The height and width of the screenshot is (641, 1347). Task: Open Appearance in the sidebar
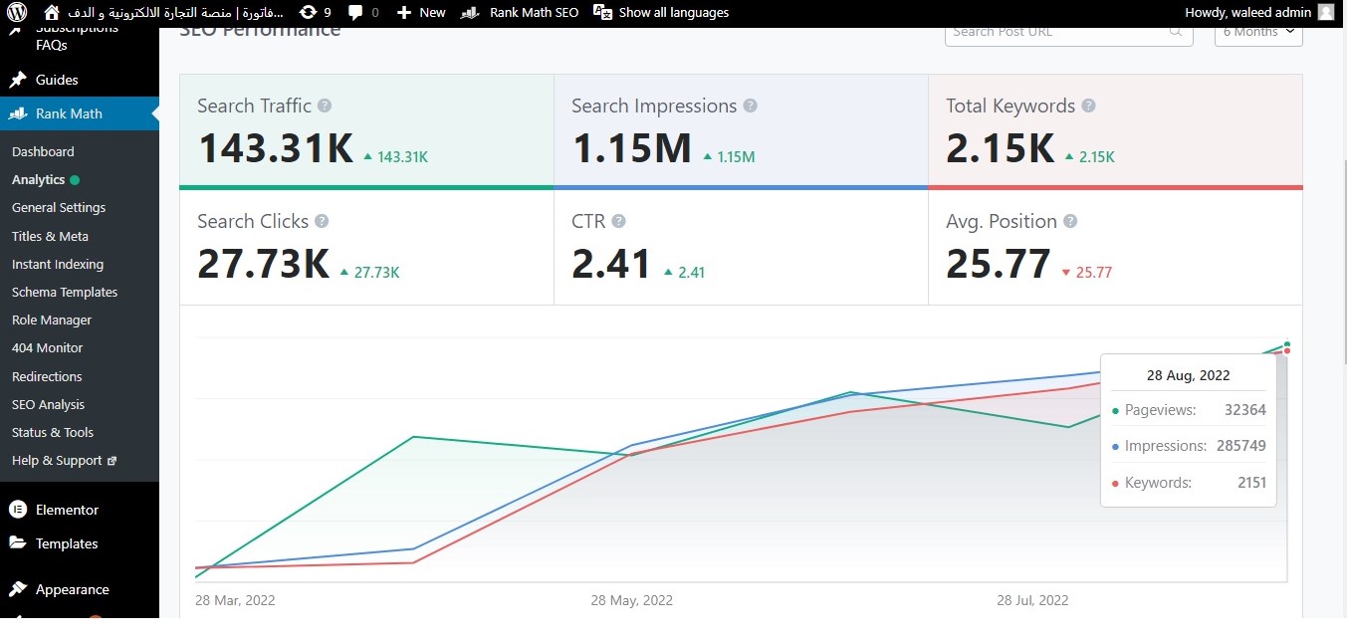[72, 589]
